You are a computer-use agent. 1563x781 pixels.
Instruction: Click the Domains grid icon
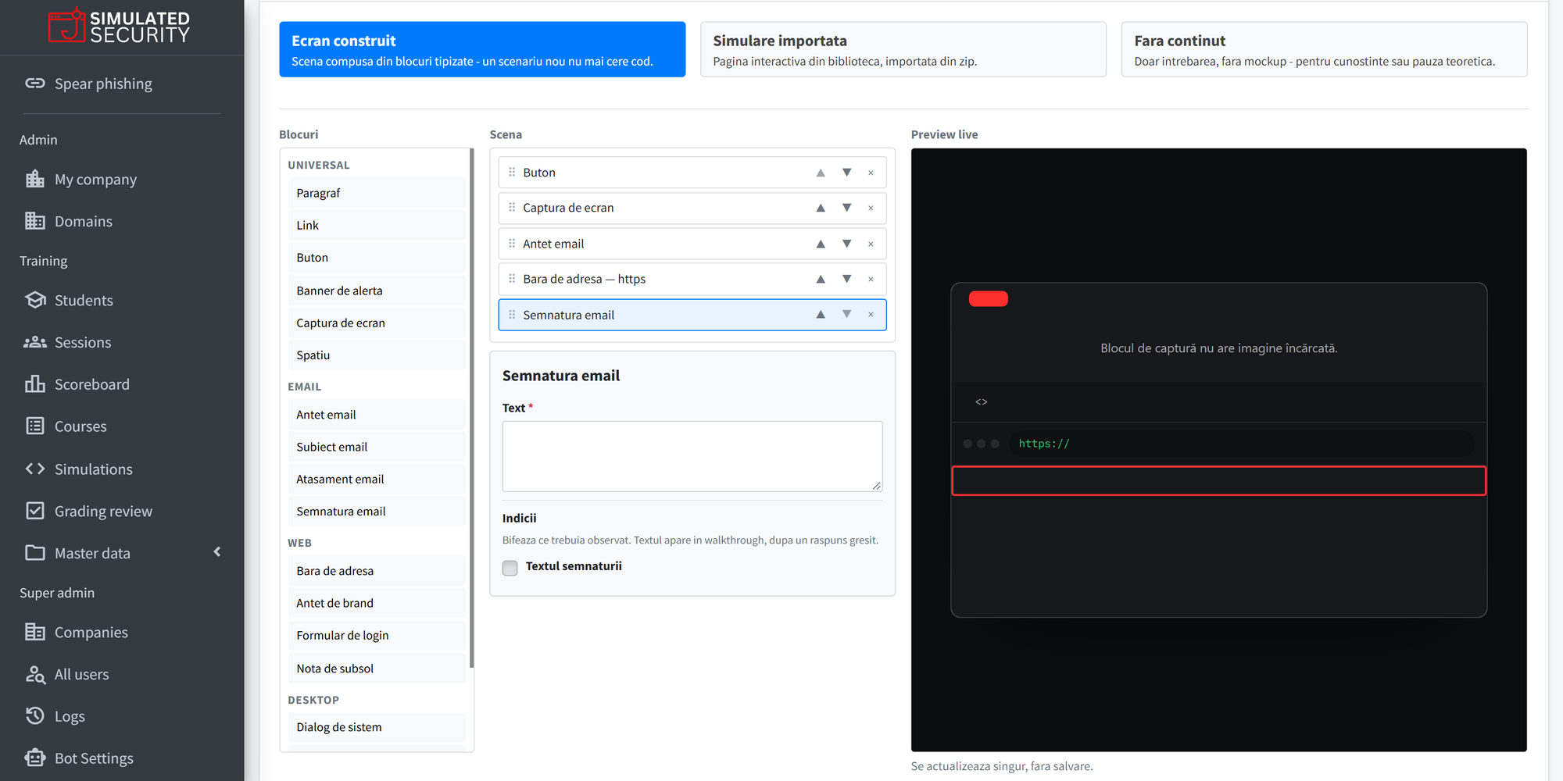tap(35, 221)
